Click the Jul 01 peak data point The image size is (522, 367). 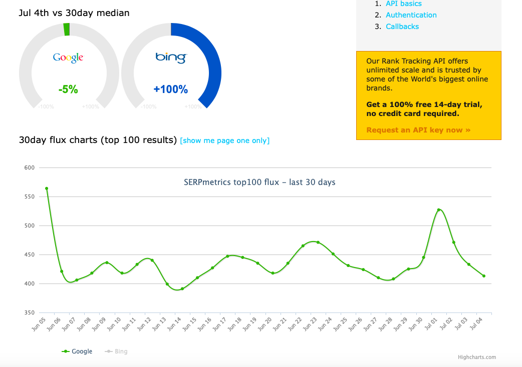pyautogui.click(x=439, y=209)
